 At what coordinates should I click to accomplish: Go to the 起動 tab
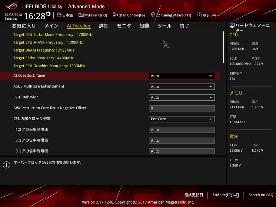tap(144, 26)
